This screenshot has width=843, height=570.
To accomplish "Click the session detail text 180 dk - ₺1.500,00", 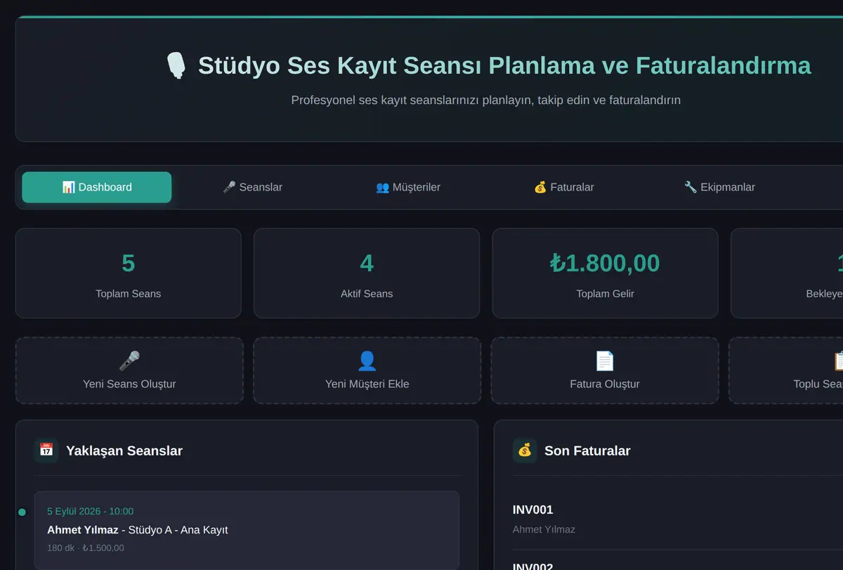I will [86, 548].
